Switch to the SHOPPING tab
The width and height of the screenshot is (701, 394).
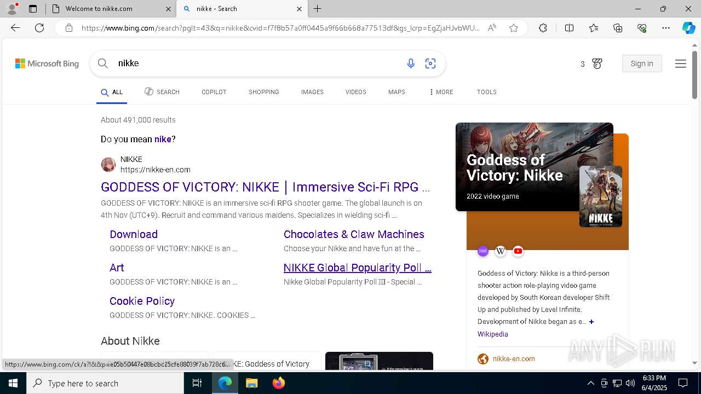264,92
